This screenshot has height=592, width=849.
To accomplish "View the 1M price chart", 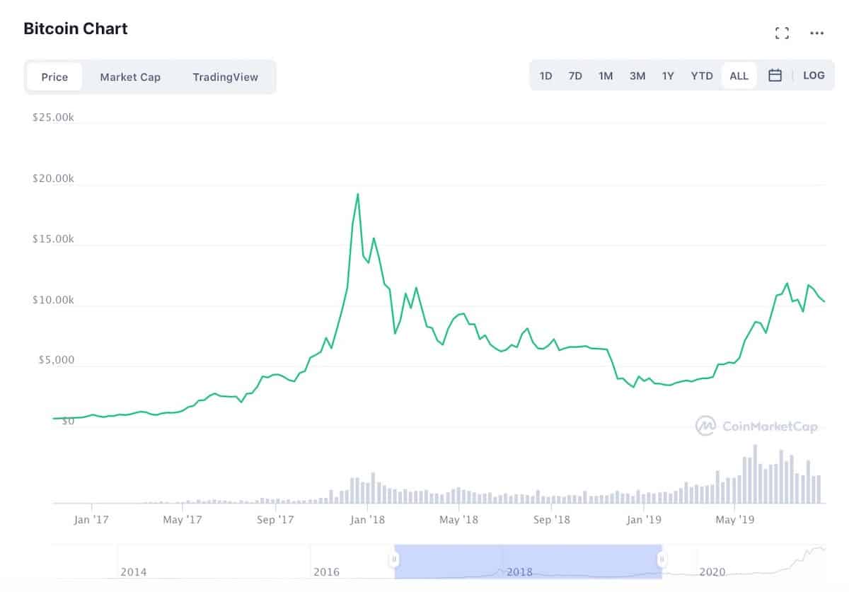I will 606,75.
